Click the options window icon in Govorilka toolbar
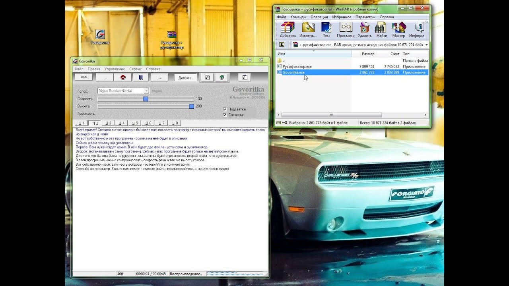509x286 pixels. [x=245, y=77]
